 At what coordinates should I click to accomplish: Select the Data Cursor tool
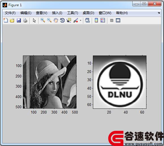(69, 20)
